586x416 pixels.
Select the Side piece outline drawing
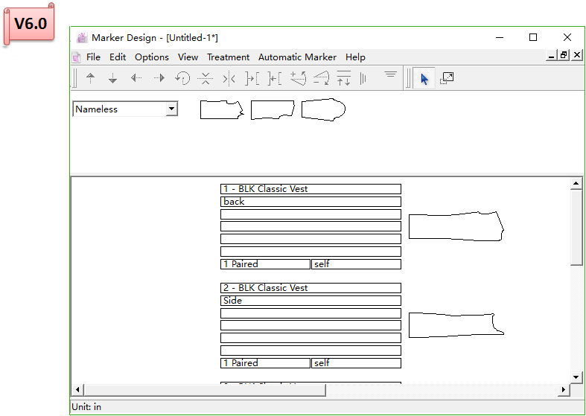click(x=456, y=325)
